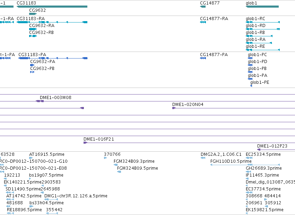
Task: Click EST FGM324B09.3prime
Action: pyautogui.click(x=134, y=161)
